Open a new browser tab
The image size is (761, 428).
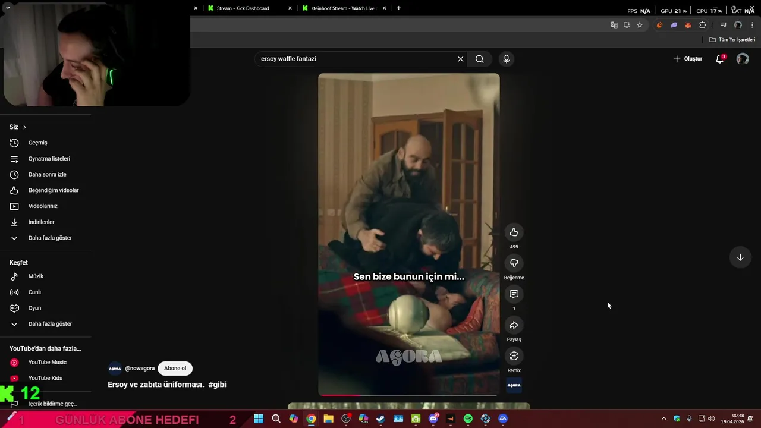(398, 8)
